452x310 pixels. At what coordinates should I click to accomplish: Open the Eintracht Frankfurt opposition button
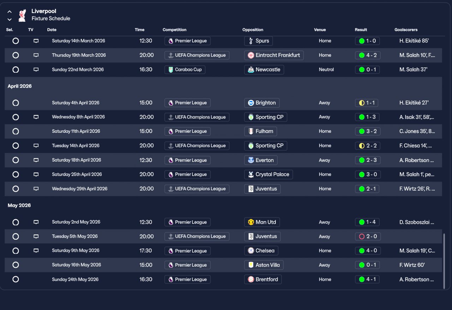point(274,55)
